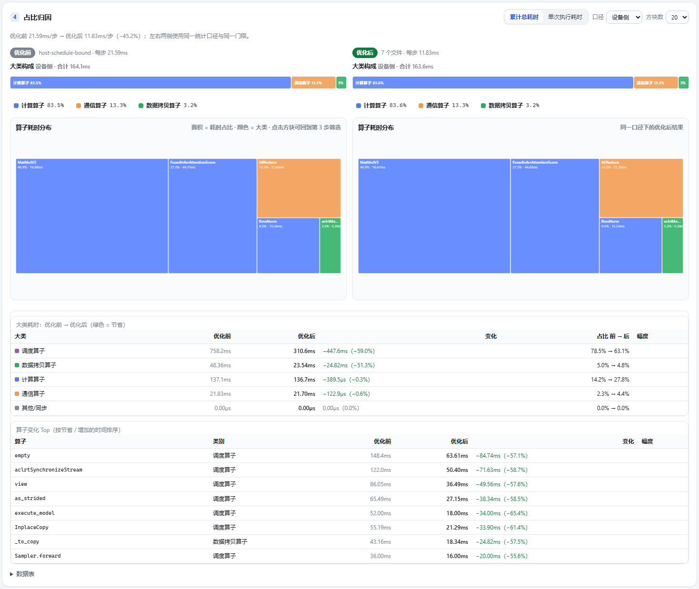Screen dimensions: 699x589
Task: Click the 通信算子 13.3% bar segment on right
Action: 656,83
